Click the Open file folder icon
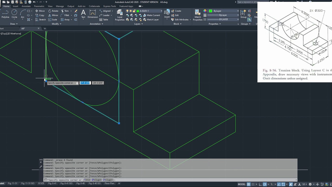The image size is (332, 187). click(x=8, y=2)
